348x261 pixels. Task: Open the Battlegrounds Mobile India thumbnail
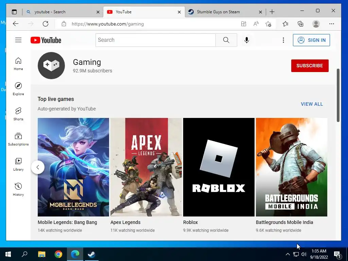(x=291, y=167)
